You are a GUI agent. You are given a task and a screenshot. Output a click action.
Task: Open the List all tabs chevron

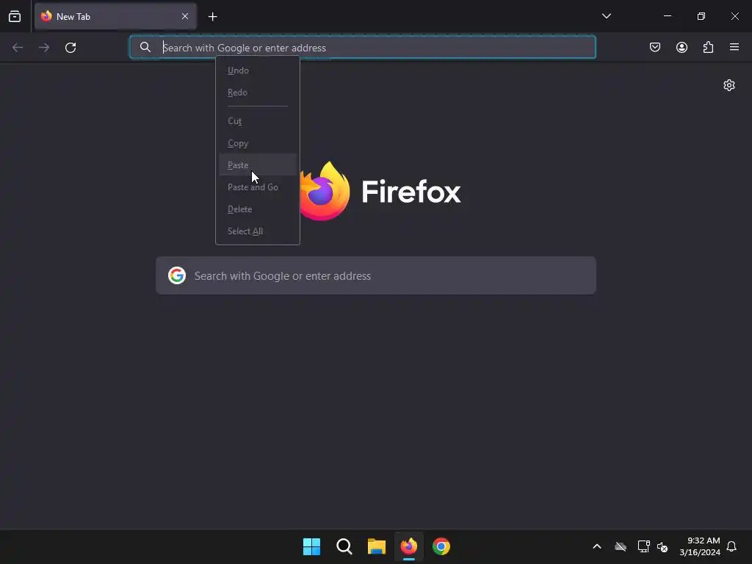(606, 16)
